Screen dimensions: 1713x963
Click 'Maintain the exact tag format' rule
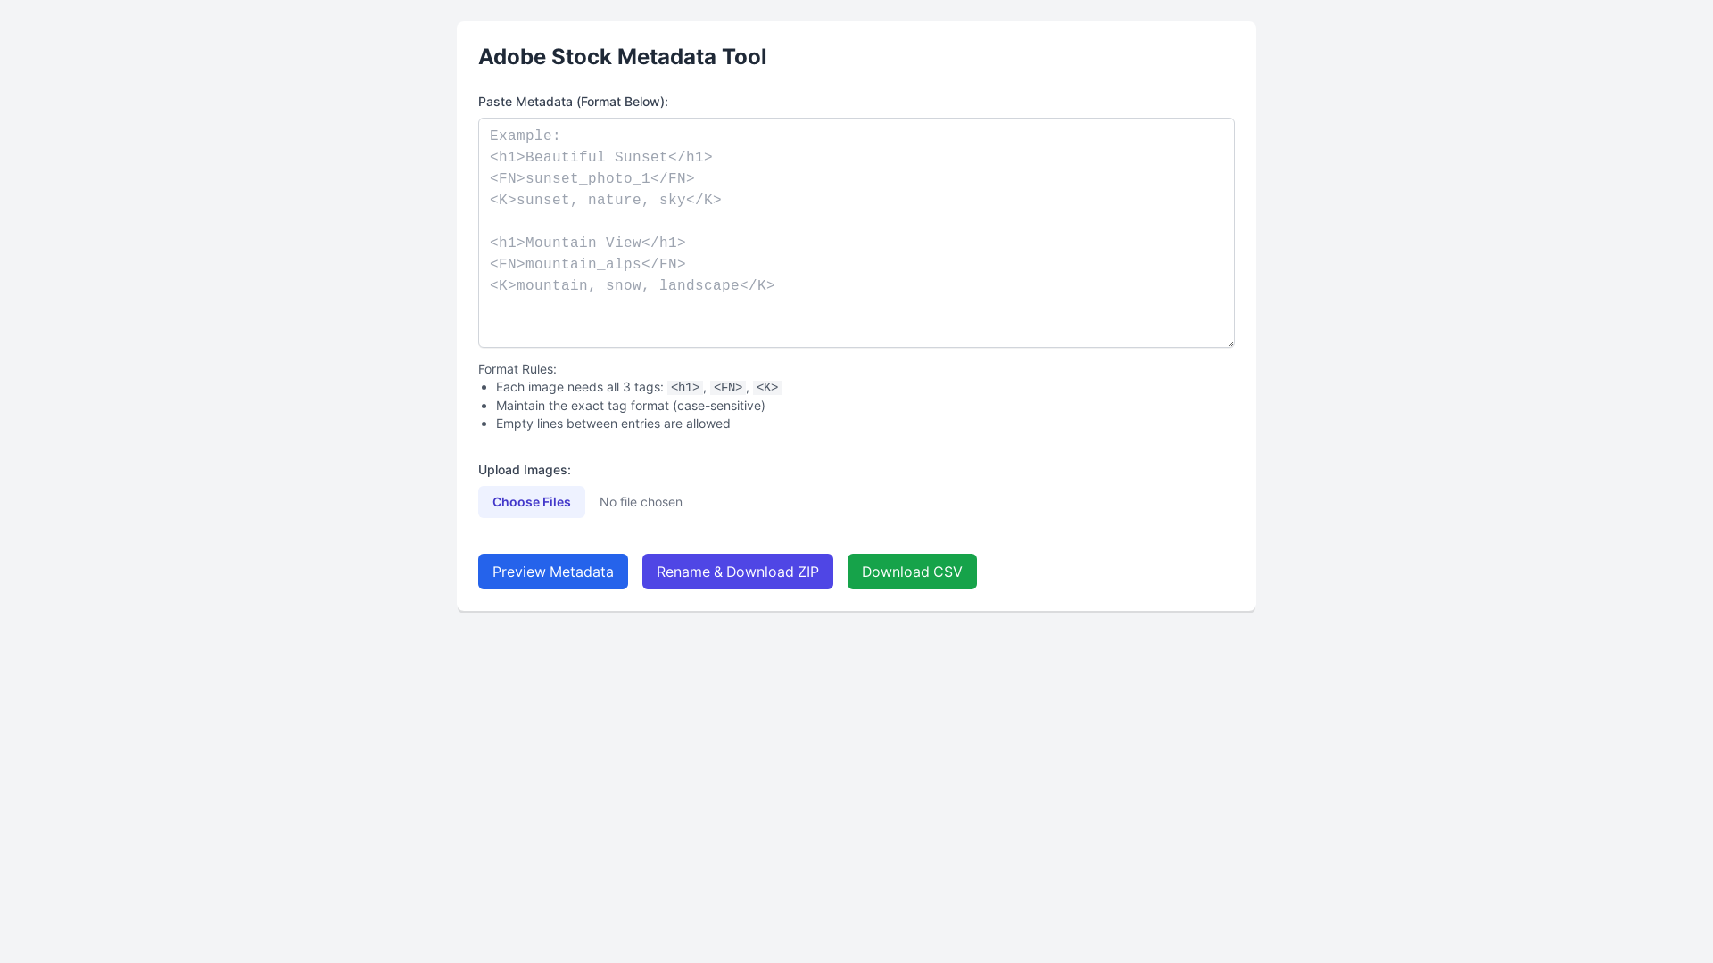click(x=631, y=406)
